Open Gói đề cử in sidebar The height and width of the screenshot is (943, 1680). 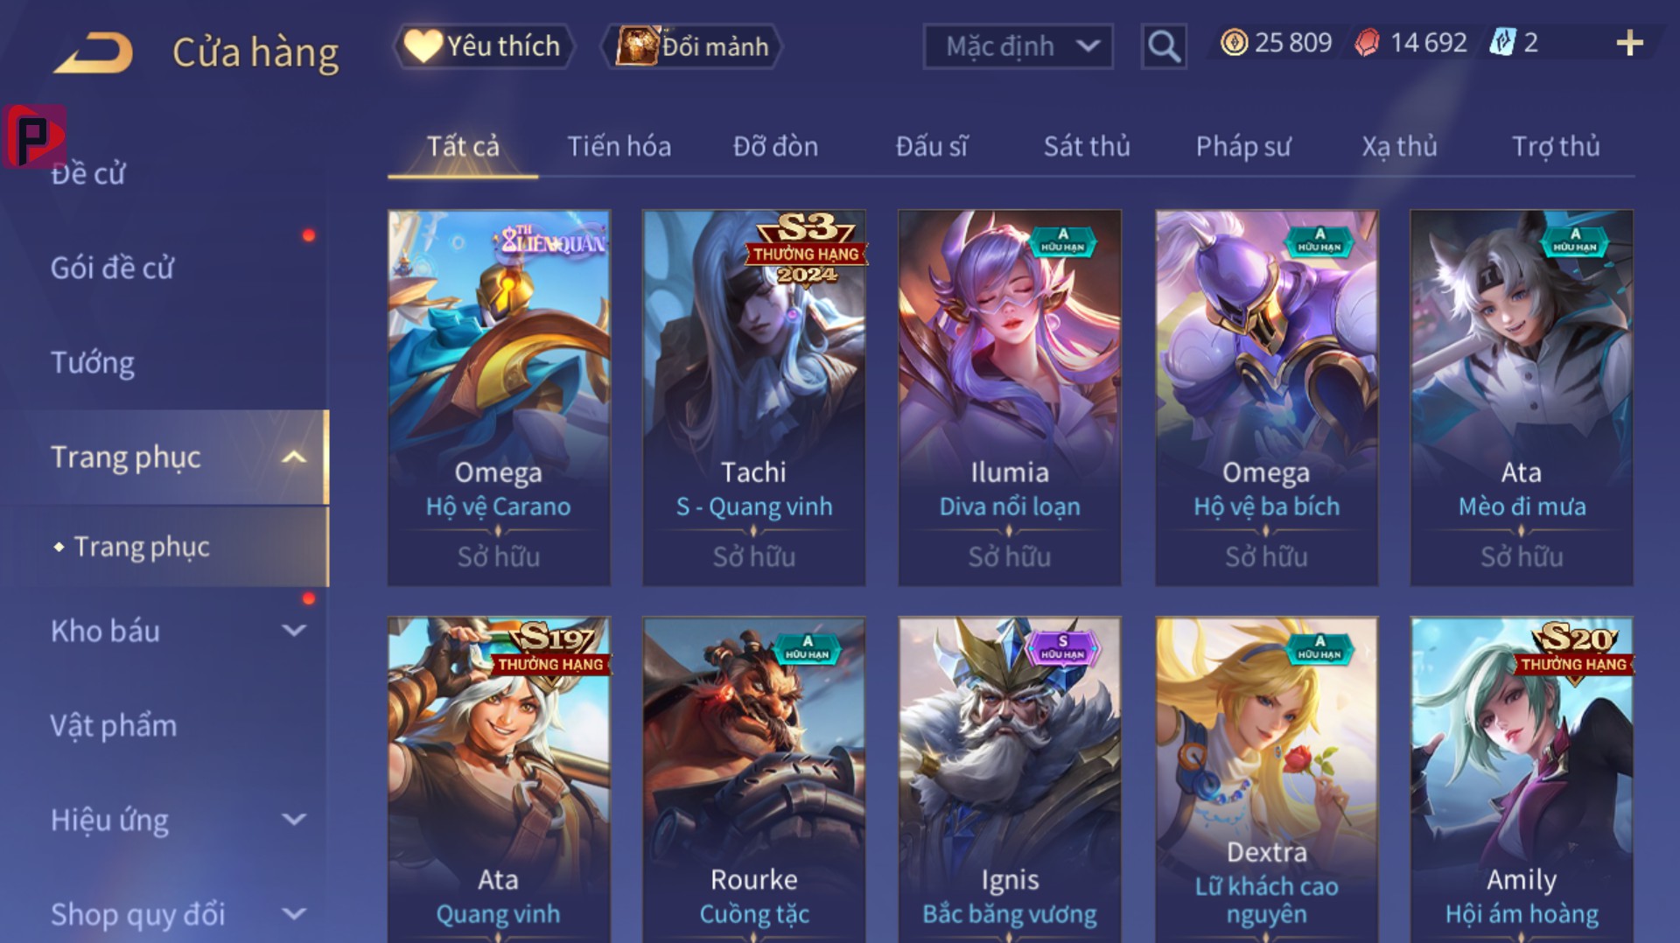[x=112, y=268]
